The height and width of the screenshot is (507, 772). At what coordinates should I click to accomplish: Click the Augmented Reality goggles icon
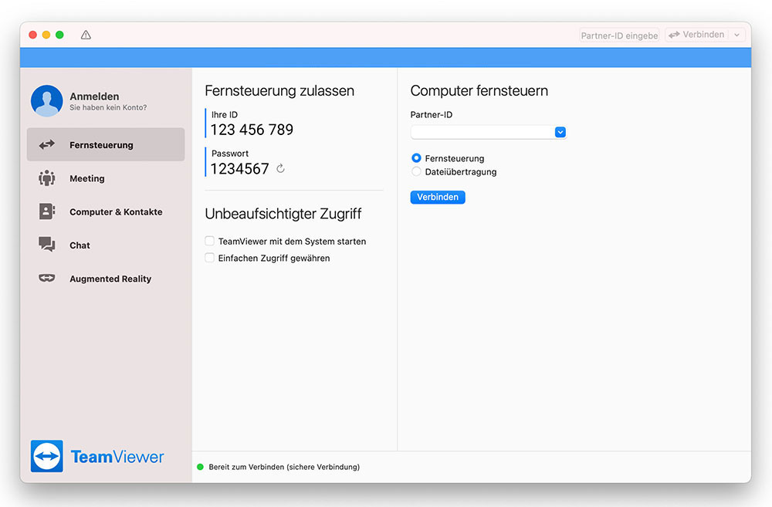[47, 279]
